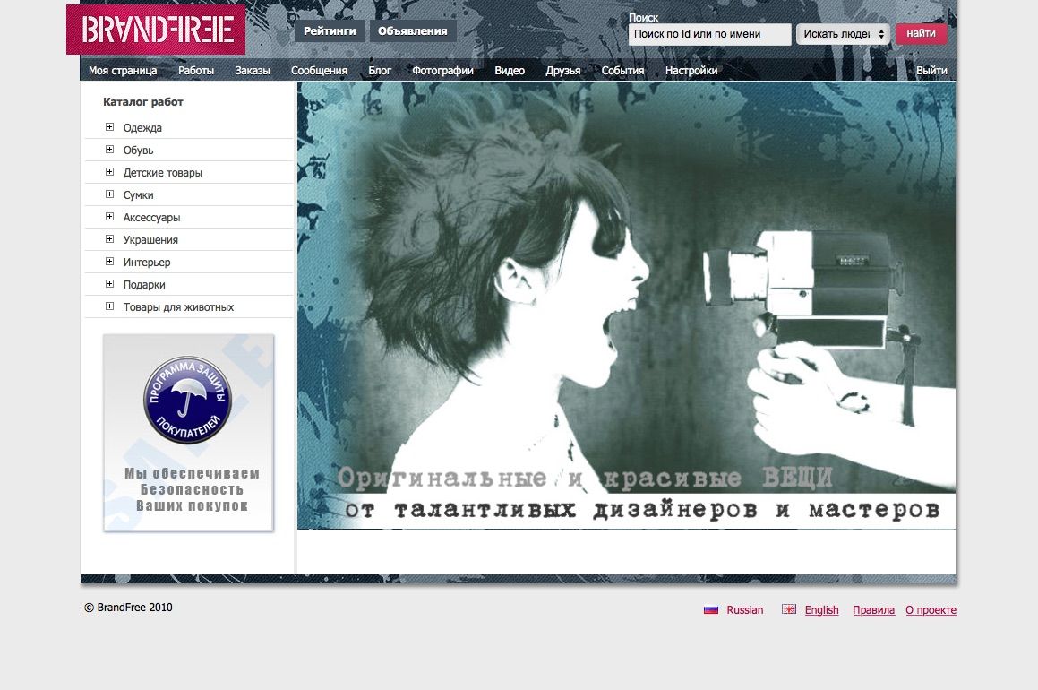
Task: Expand the Одежда category
Action: [x=110, y=127]
